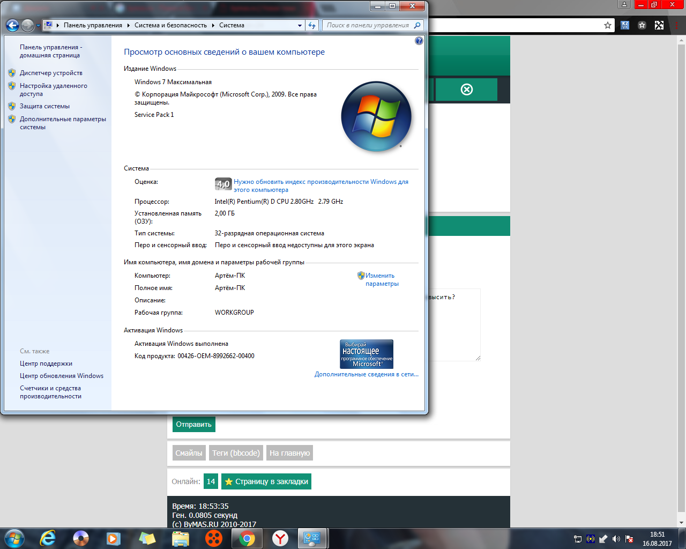This screenshot has height=549, width=686.
Task: Click the control panel search field
Action: 368,25
